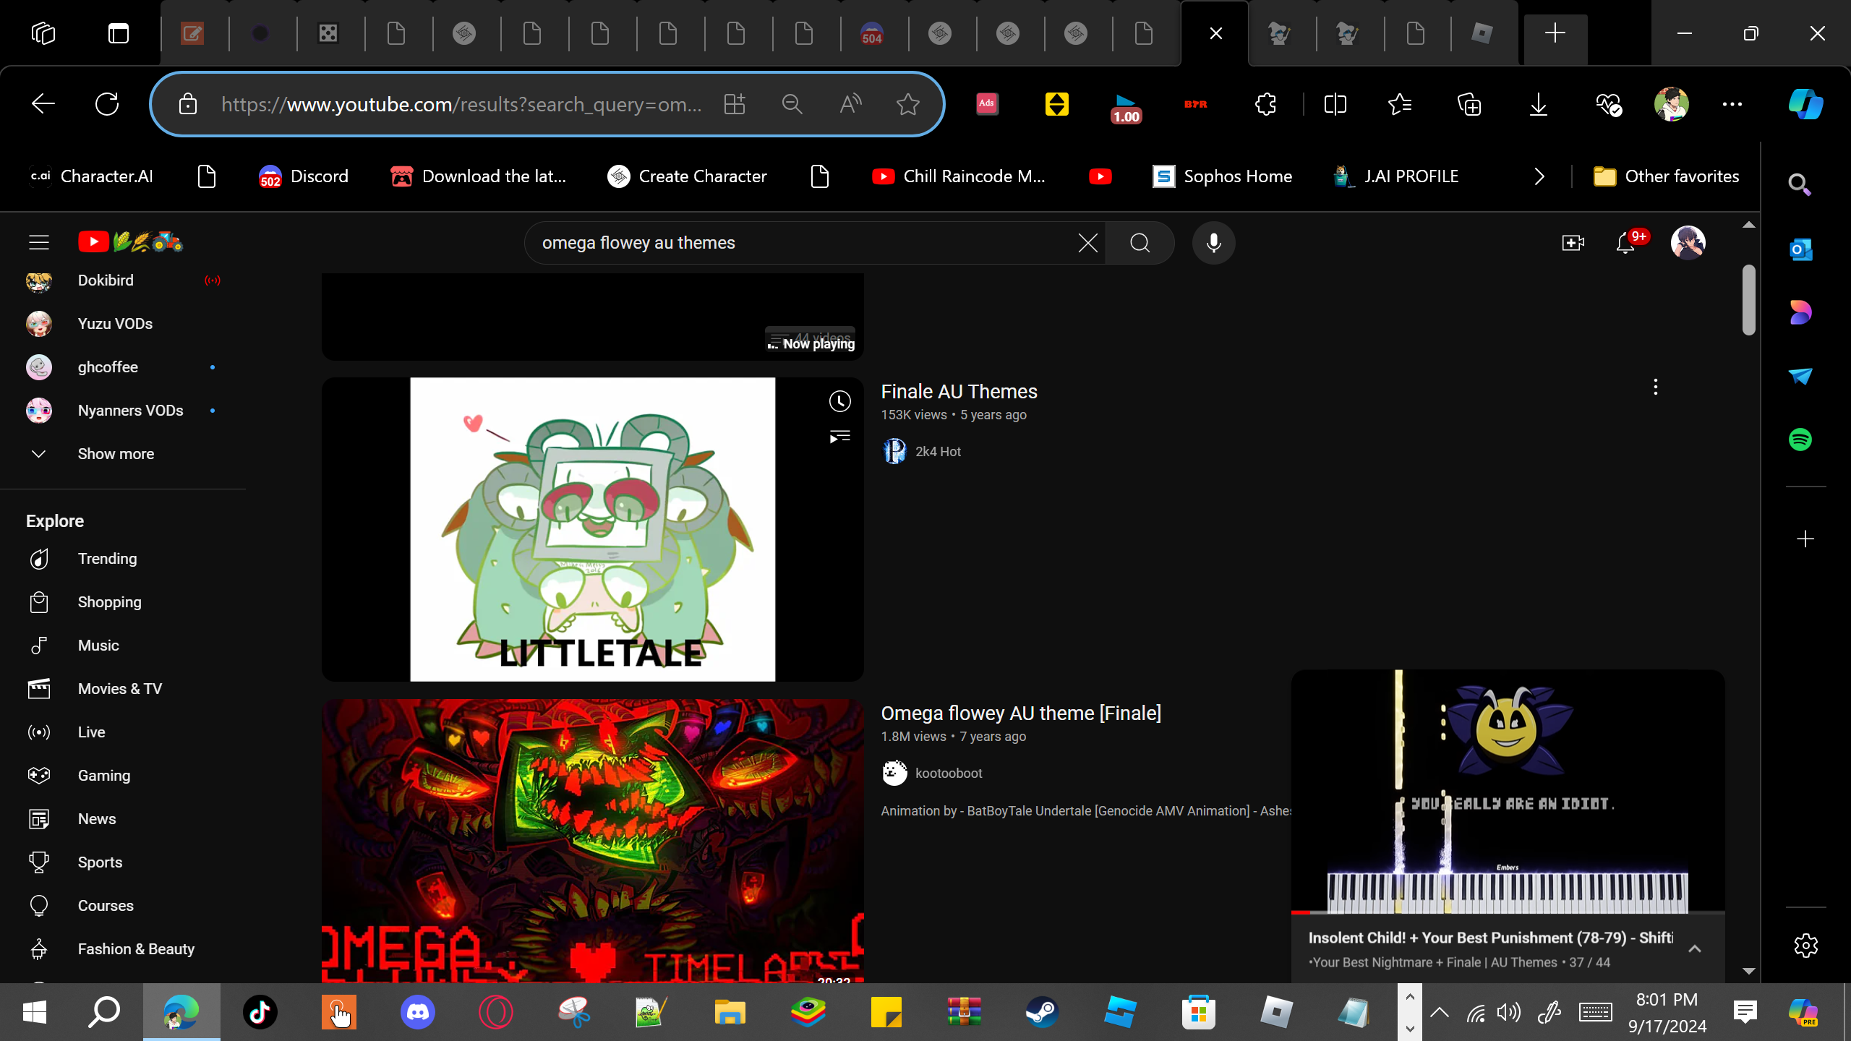Open the kootooboot channel link
Viewport: 1851px width, 1041px height.
[948, 774]
